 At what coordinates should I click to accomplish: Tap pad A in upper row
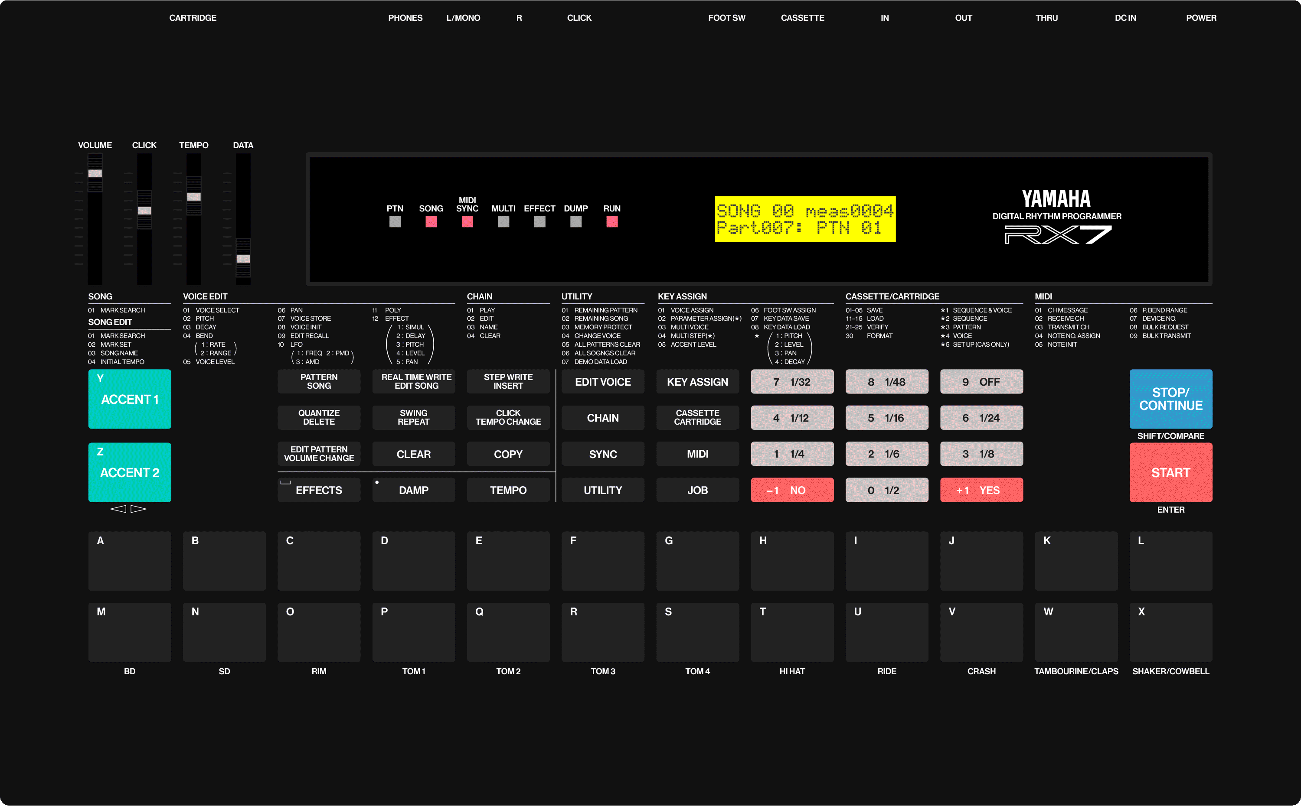(x=130, y=561)
